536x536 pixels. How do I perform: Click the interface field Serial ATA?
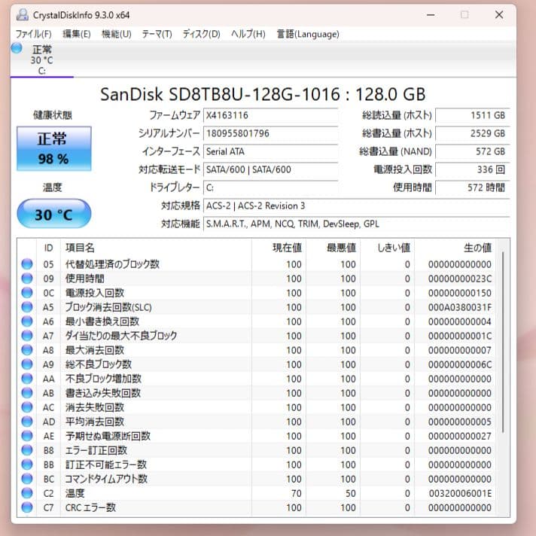tap(271, 151)
